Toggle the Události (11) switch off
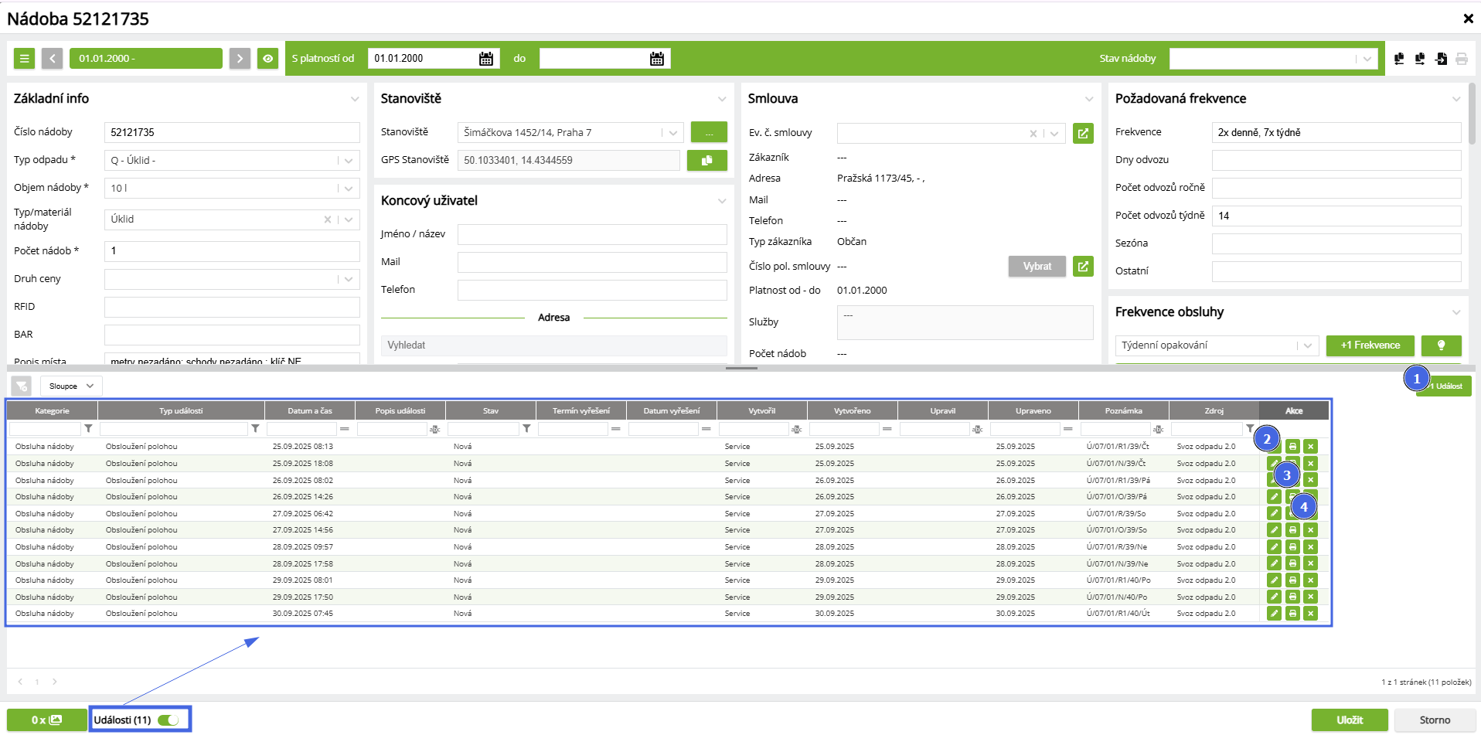Image resolution: width=1481 pixels, height=735 pixels. point(168,720)
